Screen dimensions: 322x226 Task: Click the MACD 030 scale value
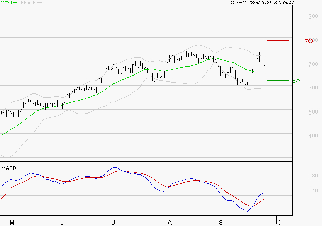[313, 176]
